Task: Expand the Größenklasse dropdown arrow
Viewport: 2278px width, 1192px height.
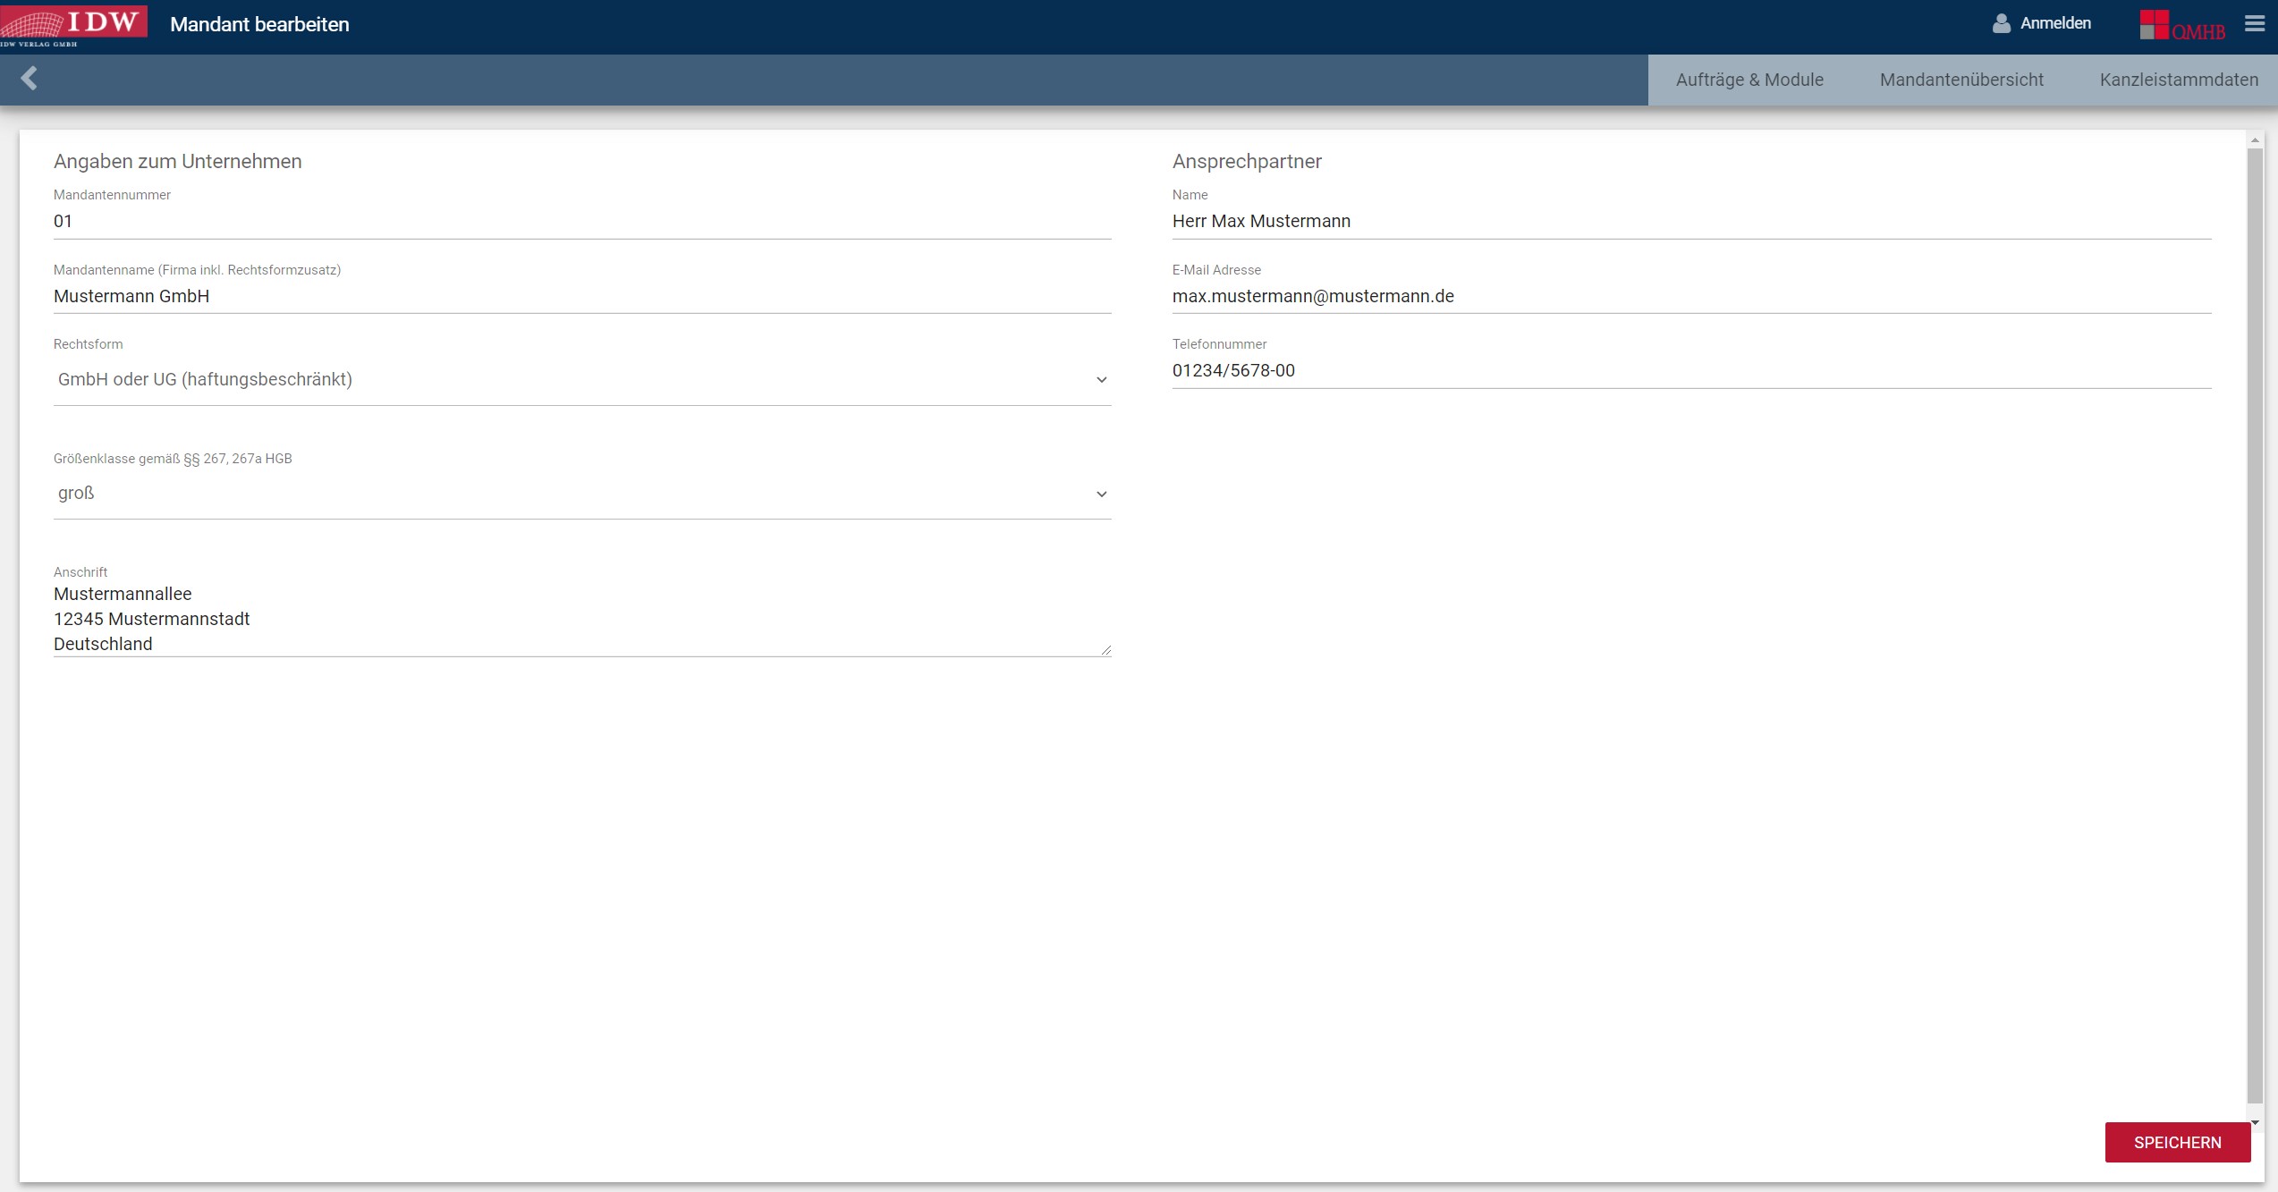Action: (1101, 495)
